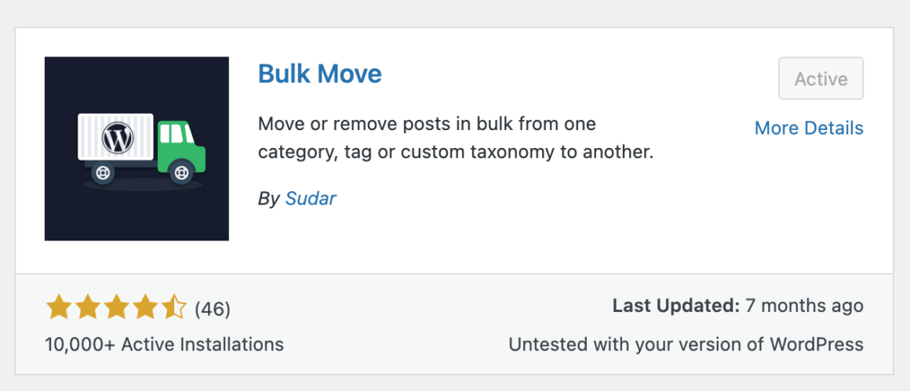Click the Bulk Move truck plugin icon
910x391 pixels.
pos(136,148)
